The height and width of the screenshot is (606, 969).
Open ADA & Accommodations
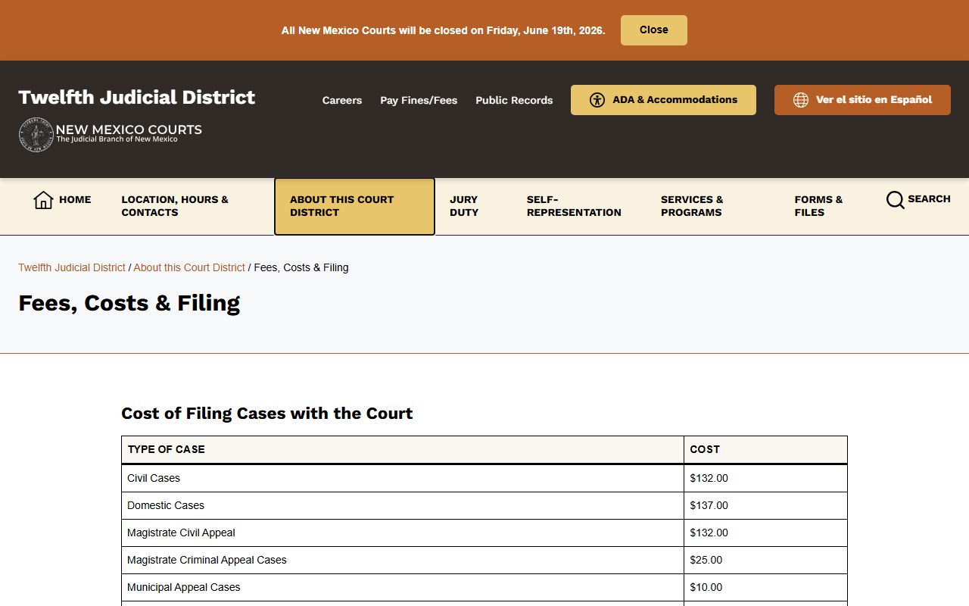(663, 100)
